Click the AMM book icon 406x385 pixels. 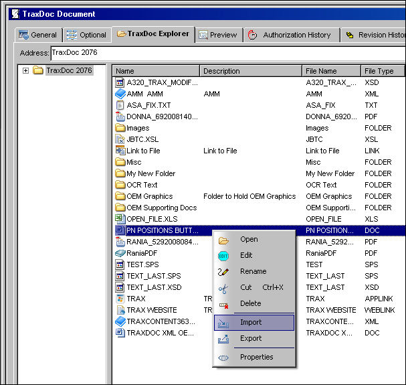click(x=120, y=94)
